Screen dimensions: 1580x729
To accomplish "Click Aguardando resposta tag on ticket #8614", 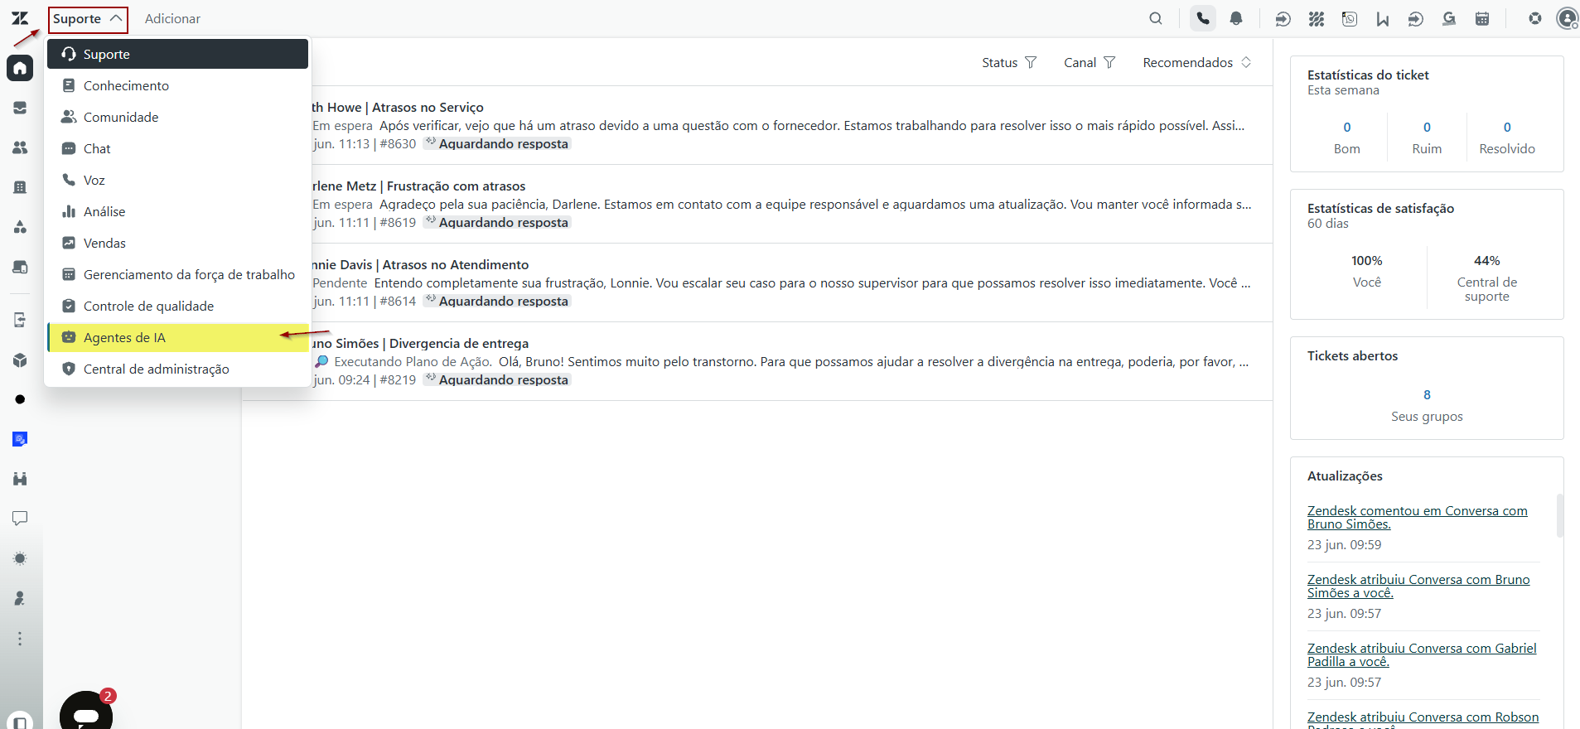I will pos(497,302).
